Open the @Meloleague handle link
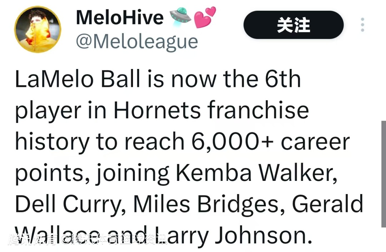Viewport: 386px width, 252px height. pos(137,41)
